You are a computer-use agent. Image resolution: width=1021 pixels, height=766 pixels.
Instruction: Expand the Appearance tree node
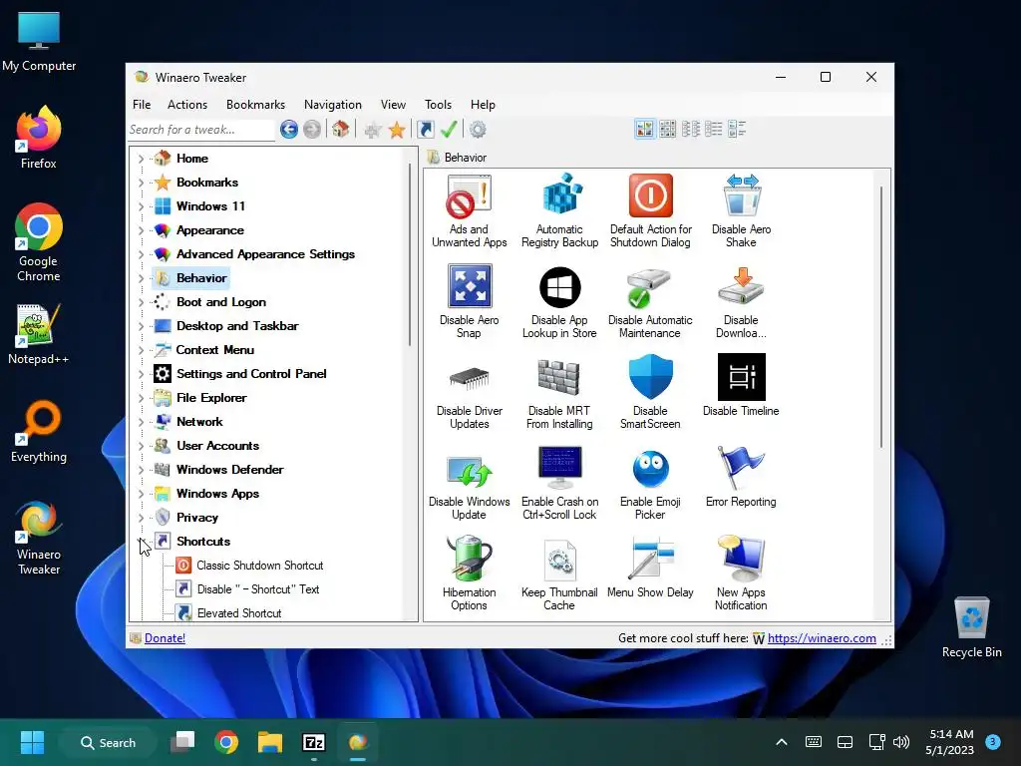[141, 230]
